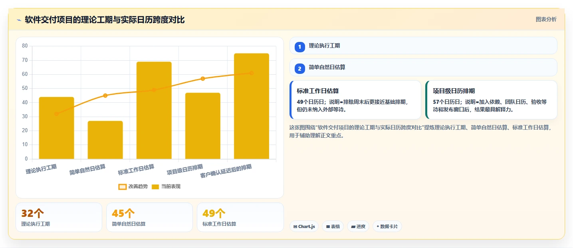Click trend line point at value 49
This screenshot has width=573, height=248.
click(x=154, y=90)
